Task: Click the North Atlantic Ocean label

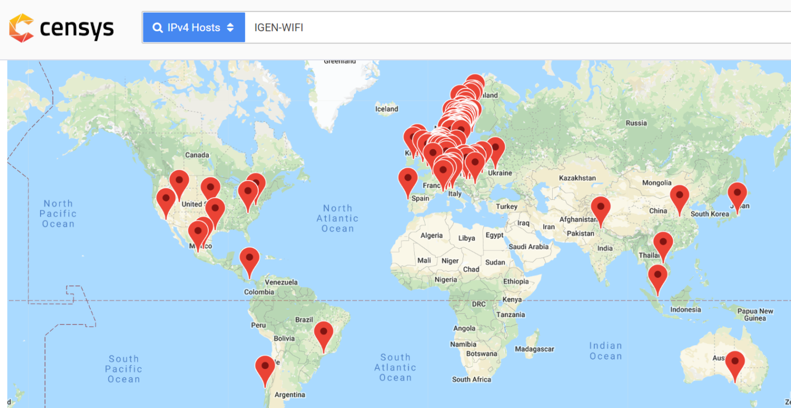Action: pyautogui.click(x=338, y=218)
